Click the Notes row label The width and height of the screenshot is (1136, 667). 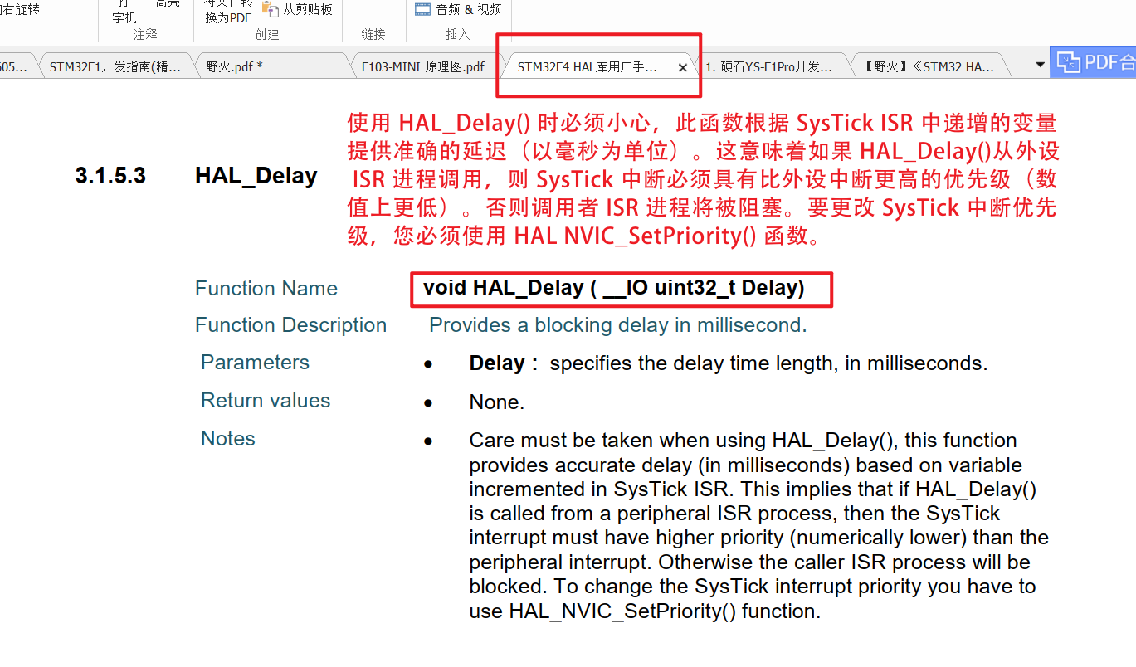coord(227,438)
